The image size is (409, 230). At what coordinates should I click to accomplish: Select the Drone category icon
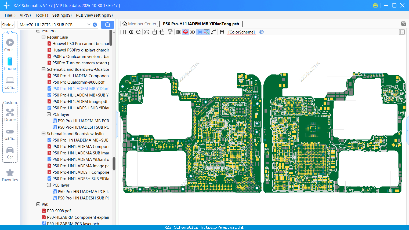pyautogui.click(x=10, y=115)
